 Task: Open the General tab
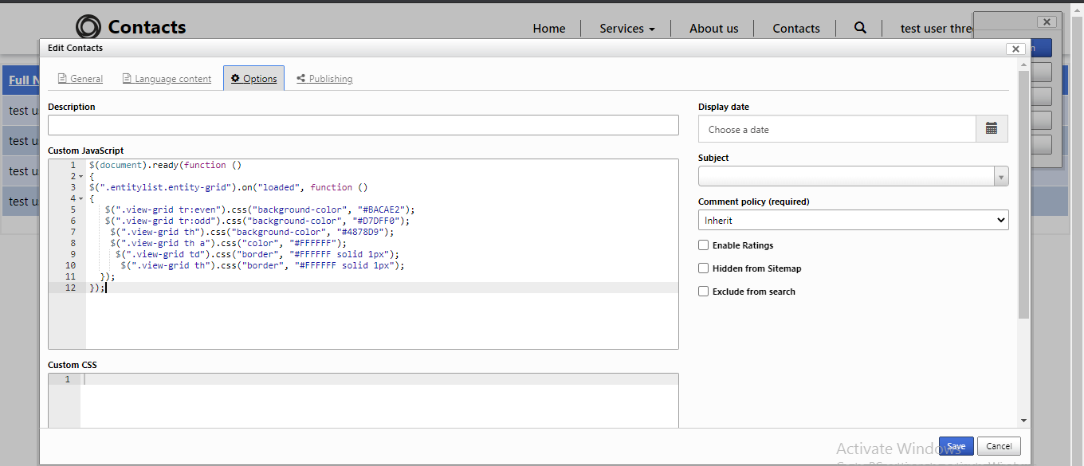81,79
